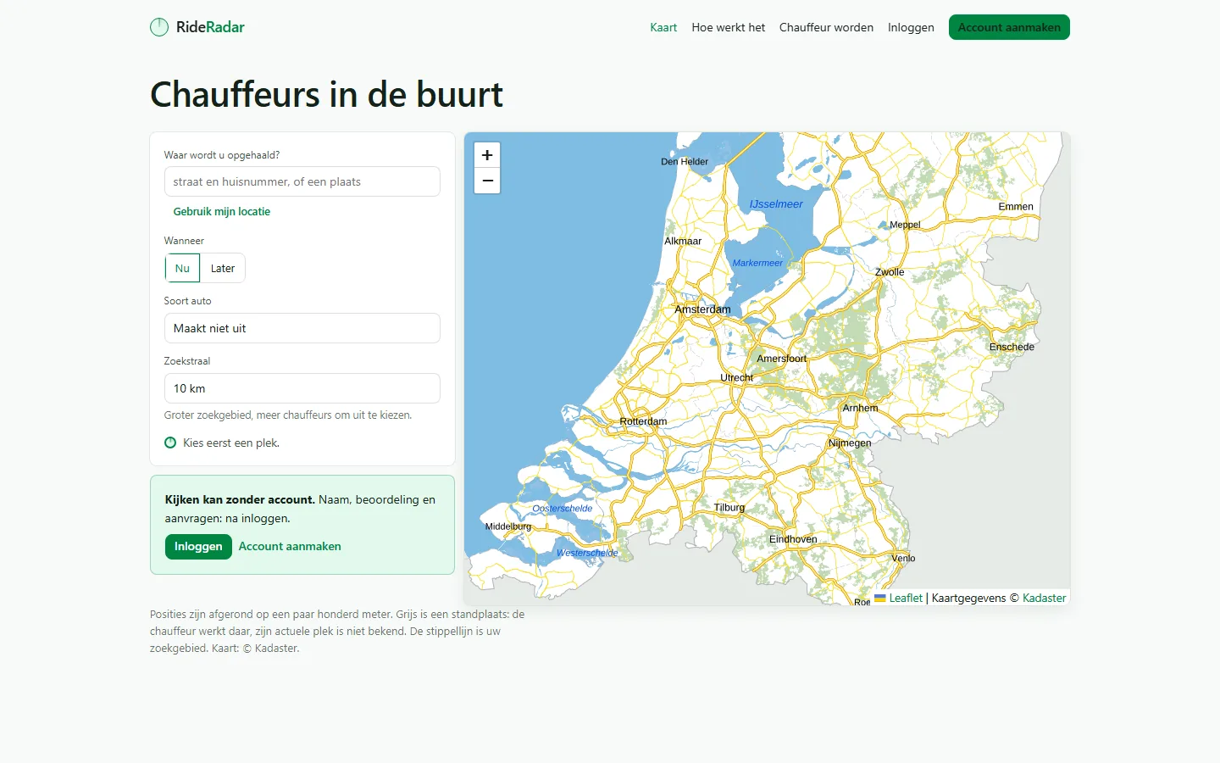Click the Alkmaar label on the map

point(683,242)
